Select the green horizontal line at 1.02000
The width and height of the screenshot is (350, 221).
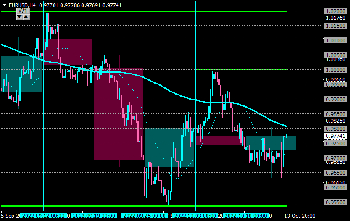[x=144, y=11]
